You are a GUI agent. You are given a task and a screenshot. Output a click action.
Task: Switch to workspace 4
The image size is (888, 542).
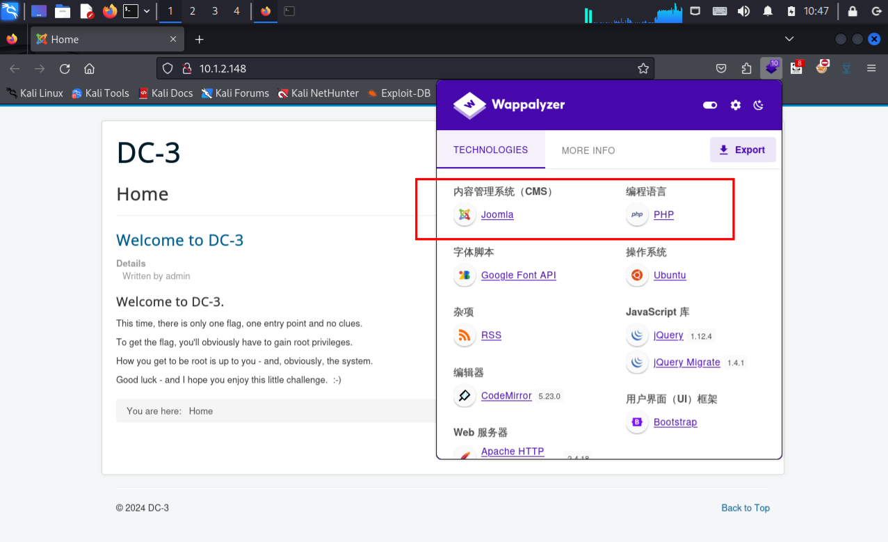click(x=237, y=11)
